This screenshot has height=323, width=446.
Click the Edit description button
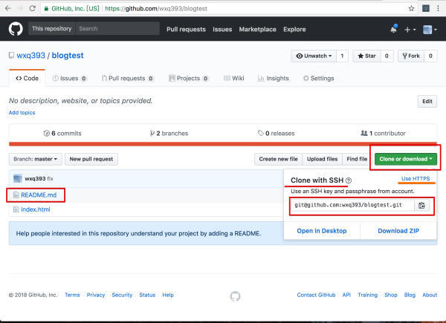pos(427,102)
